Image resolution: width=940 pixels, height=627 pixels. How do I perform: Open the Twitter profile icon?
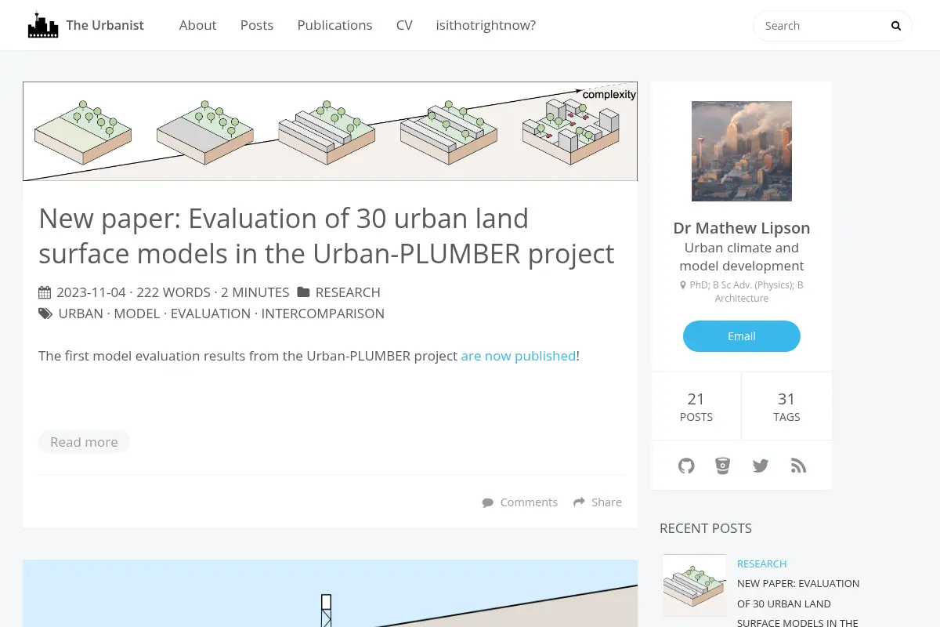tap(761, 466)
